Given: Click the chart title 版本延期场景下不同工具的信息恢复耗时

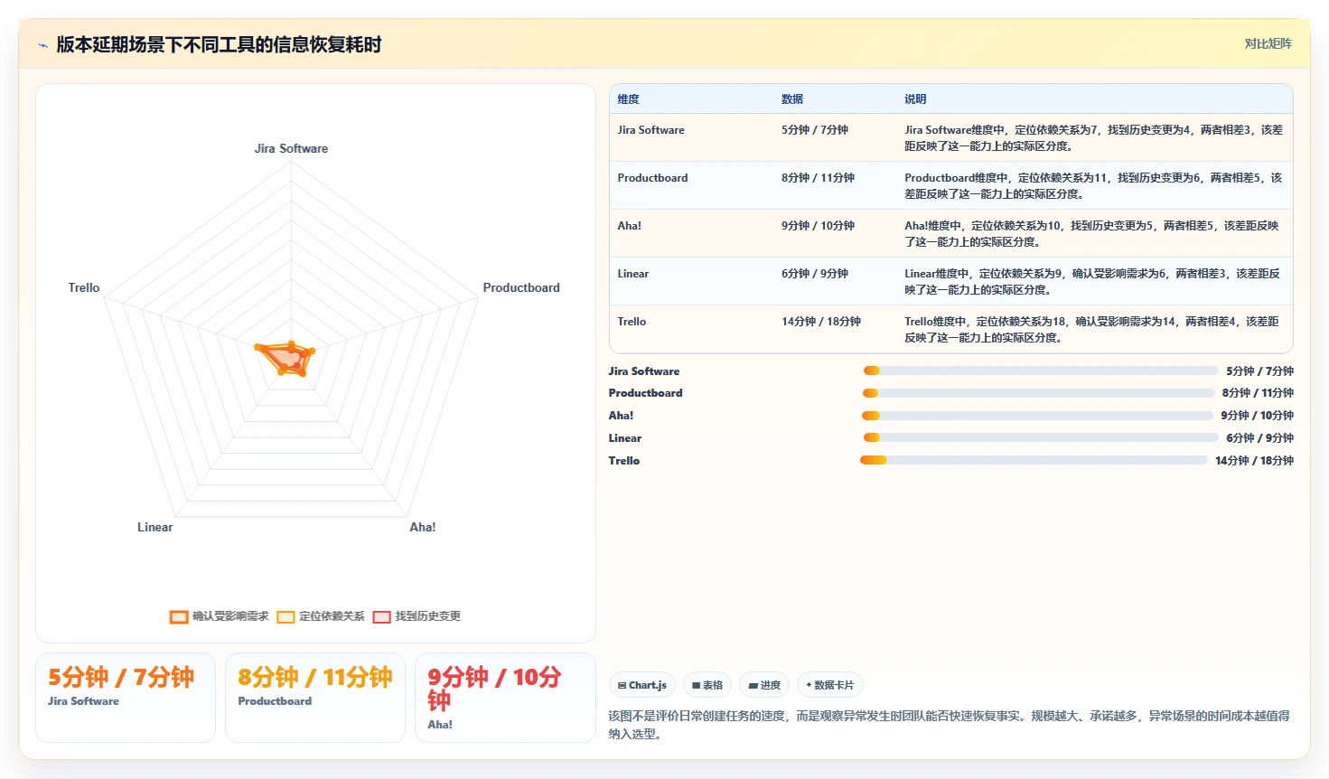Looking at the screenshot, I should [219, 44].
